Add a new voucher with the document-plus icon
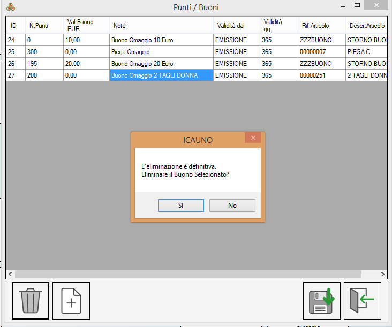This screenshot has width=392, height=327. [x=71, y=301]
